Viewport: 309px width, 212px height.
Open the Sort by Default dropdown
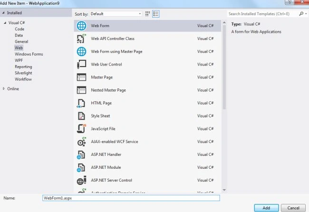click(x=116, y=14)
